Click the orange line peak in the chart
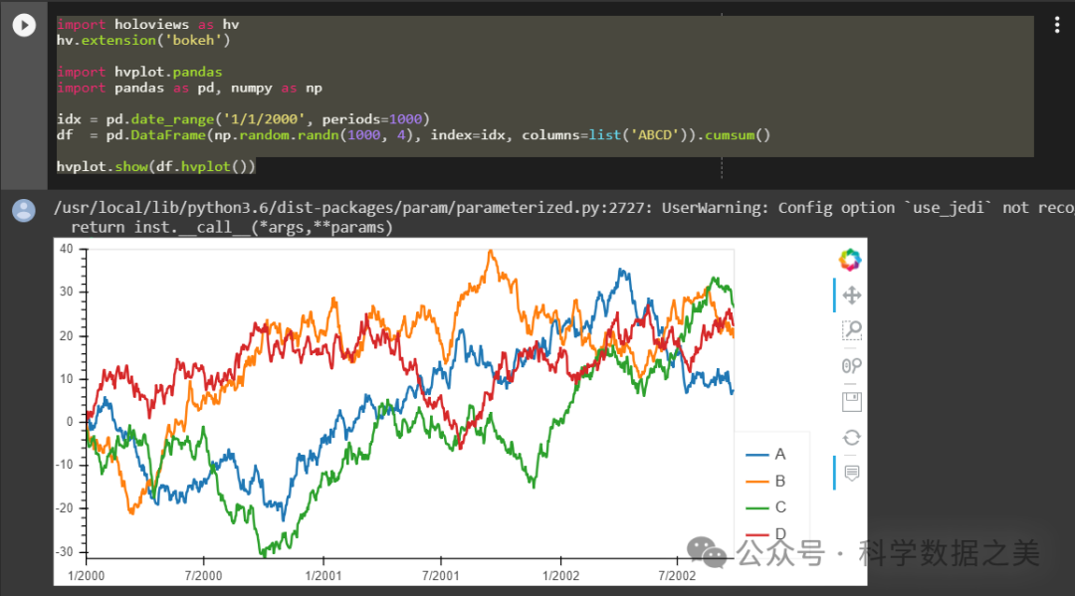 coord(490,253)
